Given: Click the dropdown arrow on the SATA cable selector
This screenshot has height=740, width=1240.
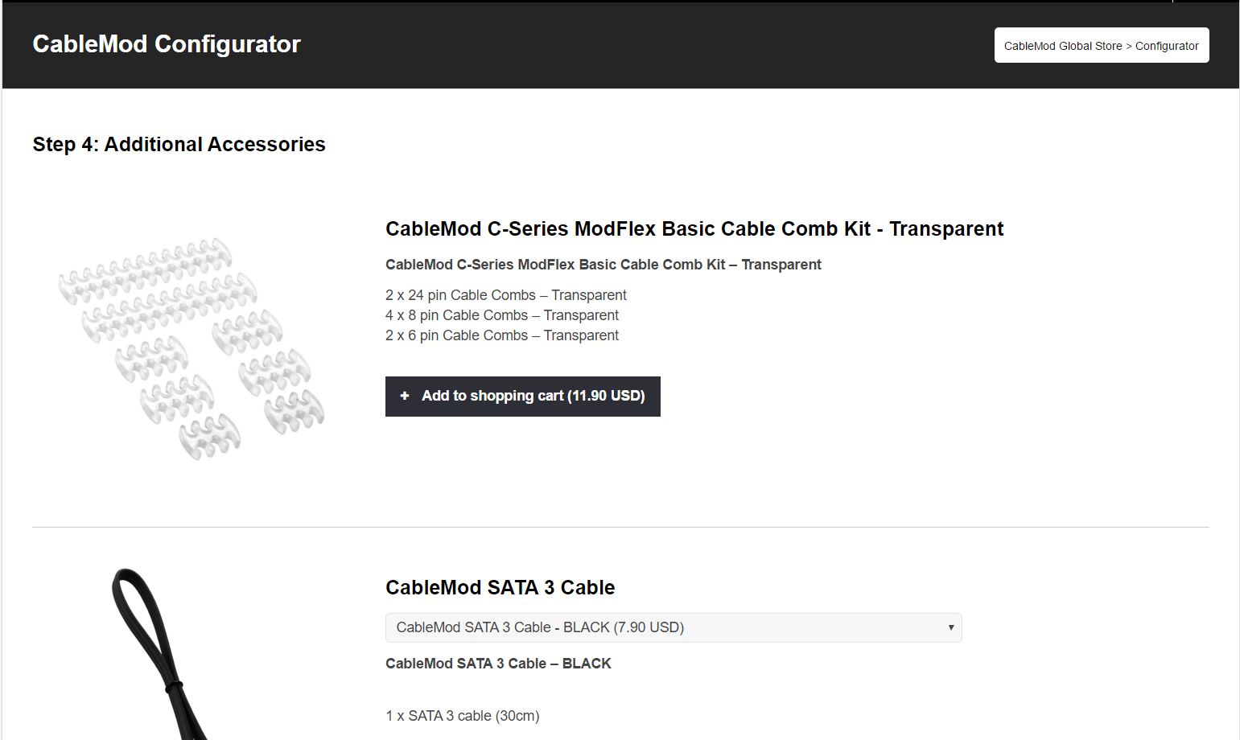Looking at the screenshot, I should tap(950, 627).
